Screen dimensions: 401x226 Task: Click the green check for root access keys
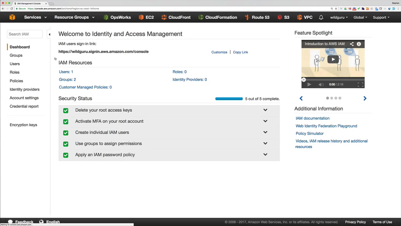(x=65, y=110)
